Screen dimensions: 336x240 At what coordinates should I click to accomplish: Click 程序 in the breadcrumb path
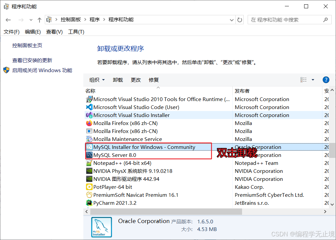(95, 20)
